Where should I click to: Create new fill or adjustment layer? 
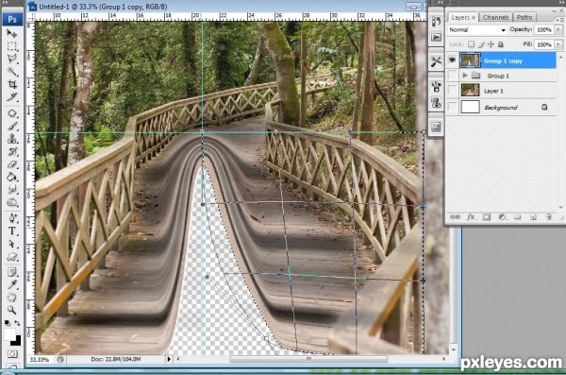coord(502,217)
